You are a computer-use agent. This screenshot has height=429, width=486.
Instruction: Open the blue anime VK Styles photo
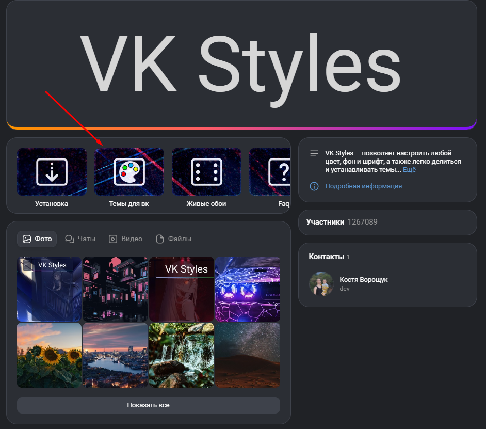(50, 289)
